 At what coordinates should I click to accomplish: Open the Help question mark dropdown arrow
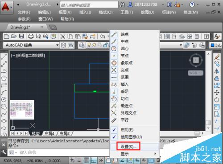[198, 5]
